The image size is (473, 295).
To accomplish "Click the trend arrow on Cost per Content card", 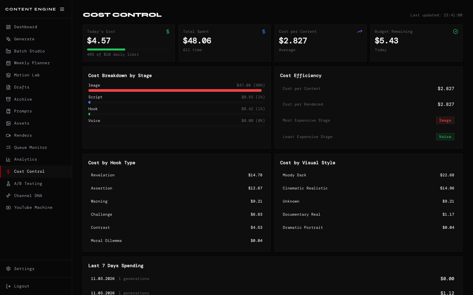I will pyautogui.click(x=360, y=31).
